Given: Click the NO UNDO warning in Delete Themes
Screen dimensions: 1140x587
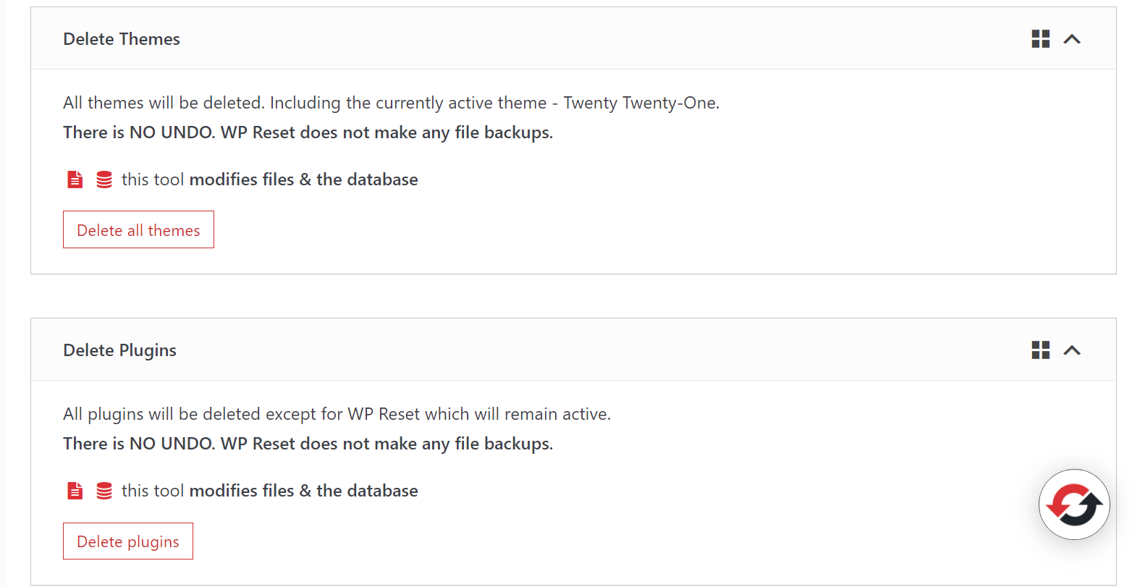Looking at the screenshot, I should pyautogui.click(x=308, y=132).
